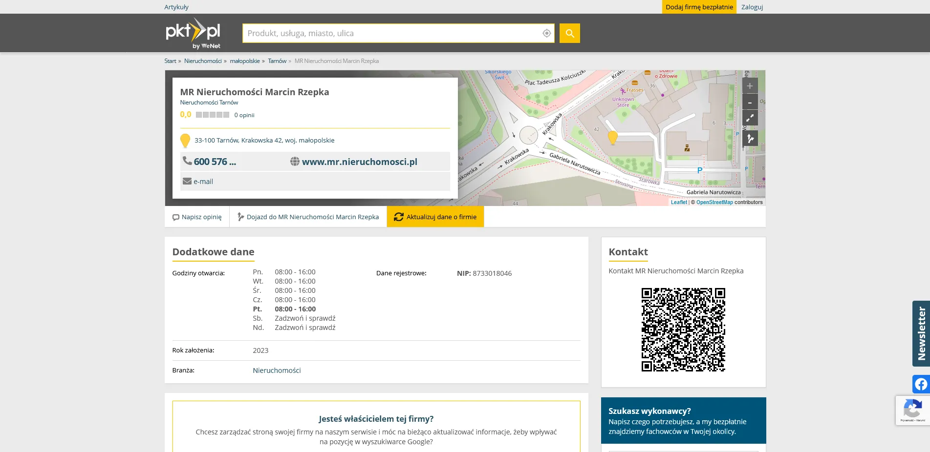
Task: Open Tarnów breadcrumb
Action: 277,61
